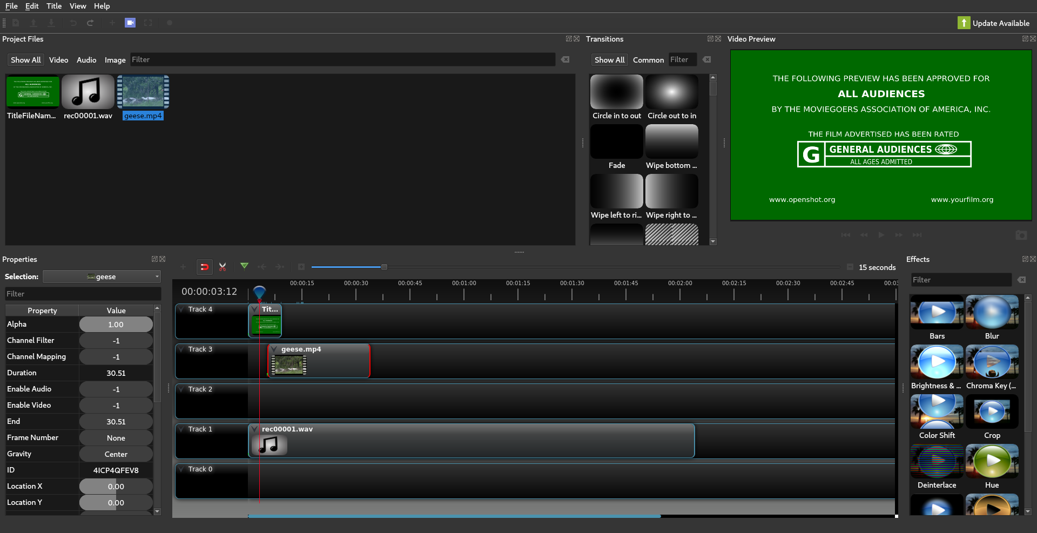Click the Fullscreen icon in main toolbar
The width and height of the screenshot is (1037, 533).
click(148, 23)
